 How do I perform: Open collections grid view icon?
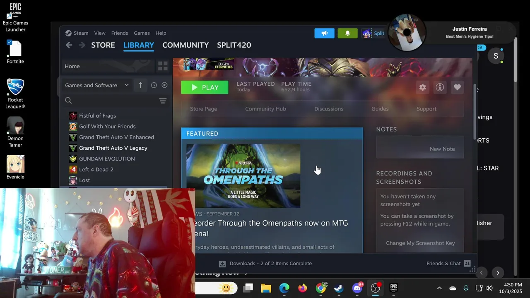point(163,66)
